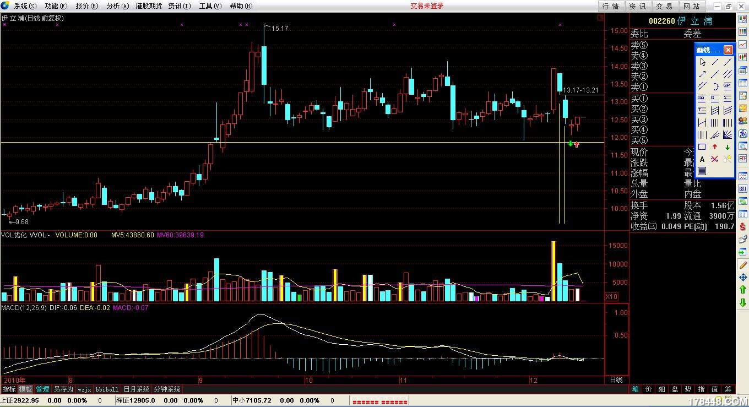Click the 网站 button at top right
The height and width of the screenshot is (407, 749).
coord(691,6)
